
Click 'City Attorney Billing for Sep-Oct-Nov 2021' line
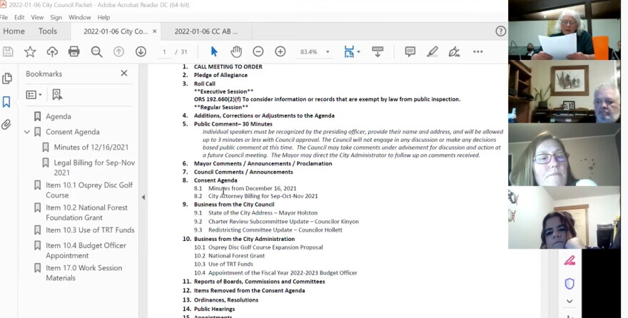tap(263, 196)
